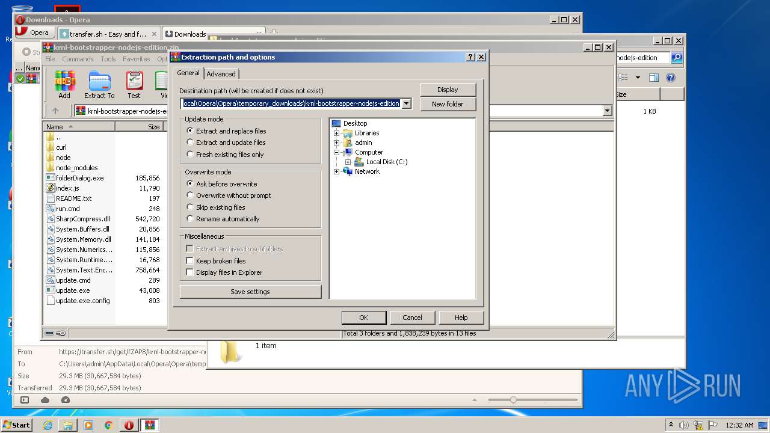Click the Display button
This screenshot has width=770, height=433.
(448, 90)
